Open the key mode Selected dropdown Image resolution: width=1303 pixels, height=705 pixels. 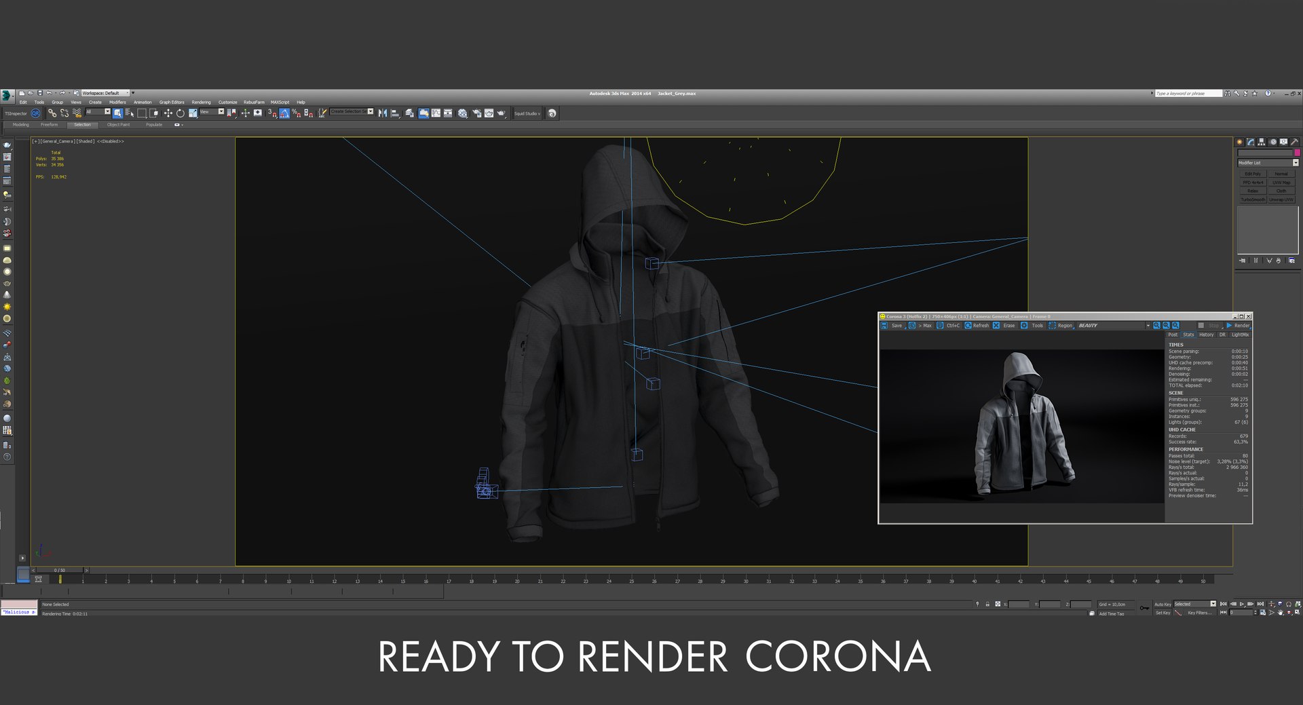pyautogui.click(x=1194, y=604)
